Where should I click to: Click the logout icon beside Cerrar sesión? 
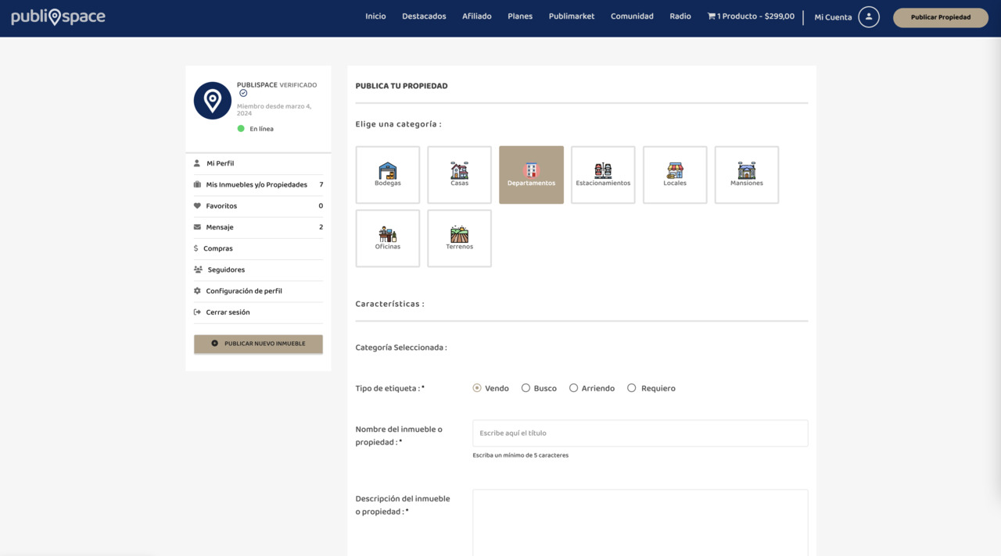point(197,312)
